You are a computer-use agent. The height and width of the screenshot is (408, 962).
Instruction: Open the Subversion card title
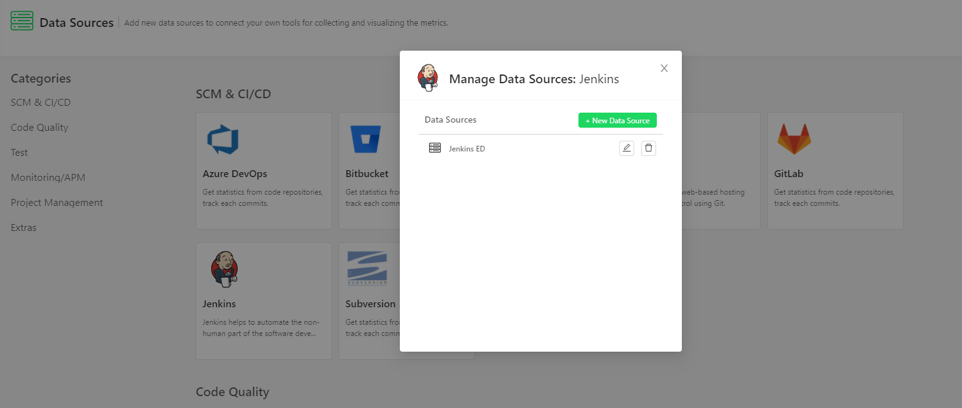tap(371, 304)
